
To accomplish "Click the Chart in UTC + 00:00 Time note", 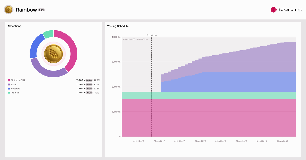I will (x=135, y=39).
